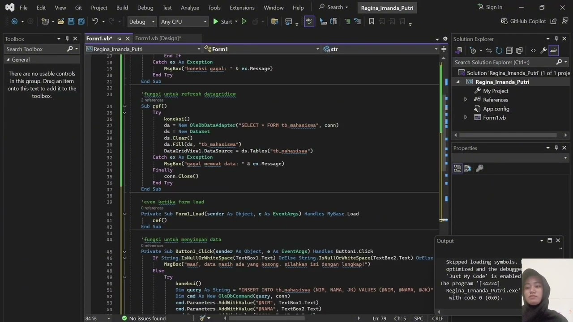Close the Toolbox panel
This screenshot has height=322, width=573.
click(75, 39)
